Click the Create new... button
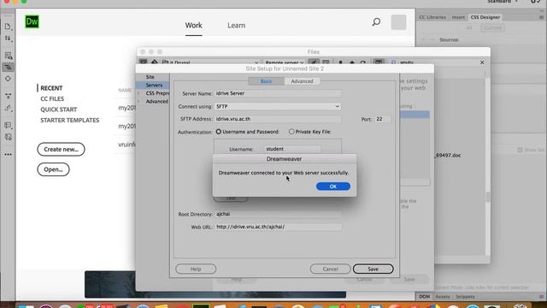 pyautogui.click(x=61, y=149)
